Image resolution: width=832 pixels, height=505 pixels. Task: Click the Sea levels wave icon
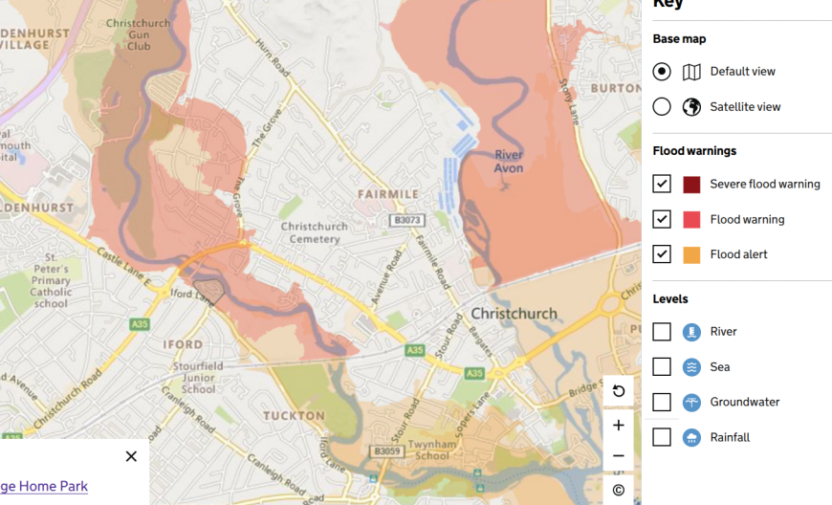(691, 367)
